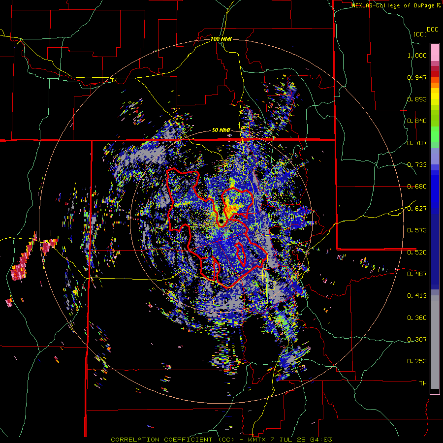This screenshot has height=443, width=443.
Task: Select the 1.000 scale value
Action: tap(417, 55)
